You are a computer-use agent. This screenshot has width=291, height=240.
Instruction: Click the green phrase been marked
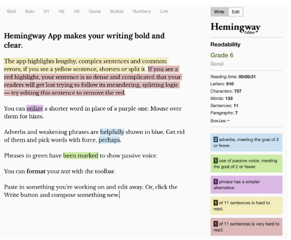(x=80, y=156)
